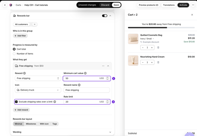Click the Quilted Cosmetic Bag product name
Viewport: 197px width, 136px height.
151,35
